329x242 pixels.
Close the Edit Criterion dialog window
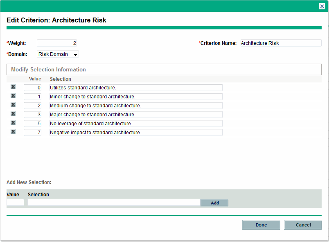pos(322,6)
